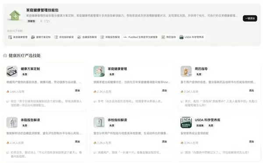Click the chat bubble icon in USDA 科学营养库 card
263x163 pixels.
(x=182, y=152)
